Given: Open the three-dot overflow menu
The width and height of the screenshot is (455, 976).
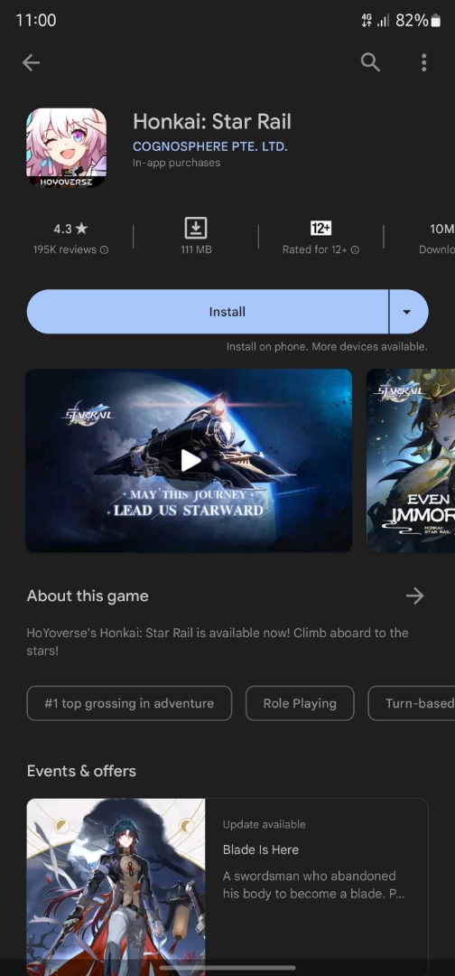Looking at the screenshot, I should pyautogui.click(x=424, y=62).
